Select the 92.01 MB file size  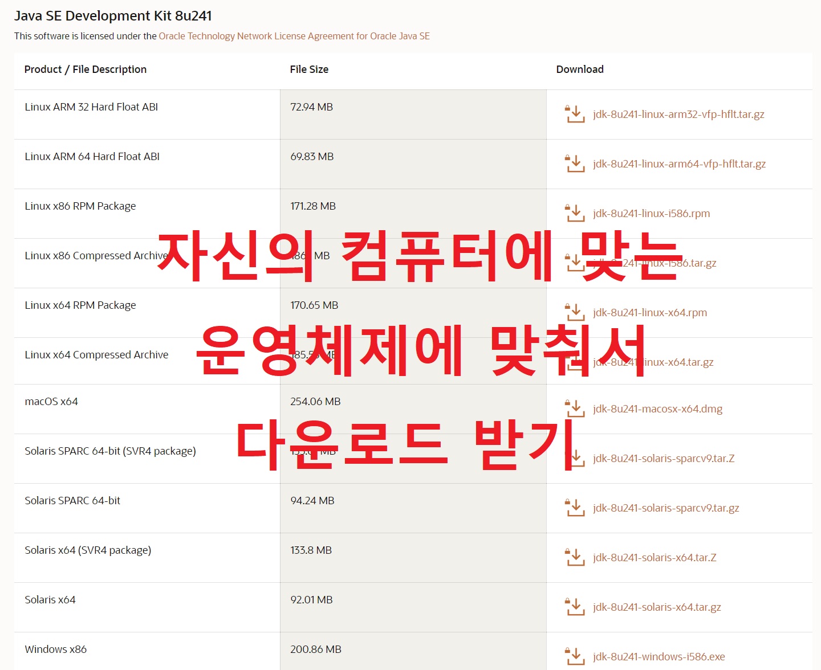(x=311, y=599)
